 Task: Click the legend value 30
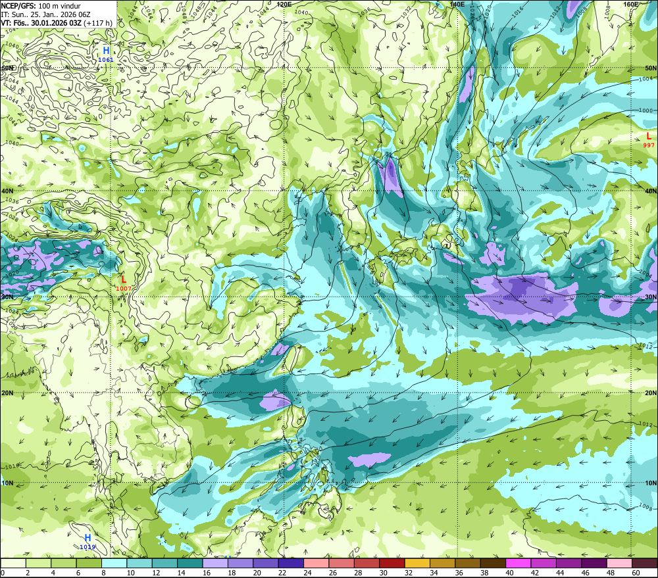tap(383, 573)
